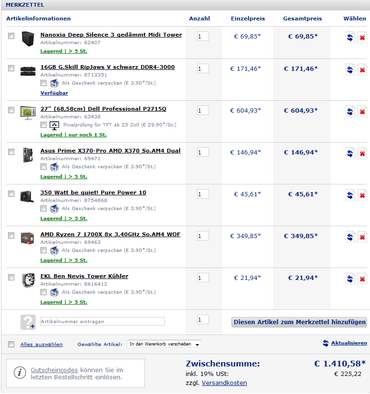Remove 16GB G.Skill RipJaws V with red X

click(362, 69)
